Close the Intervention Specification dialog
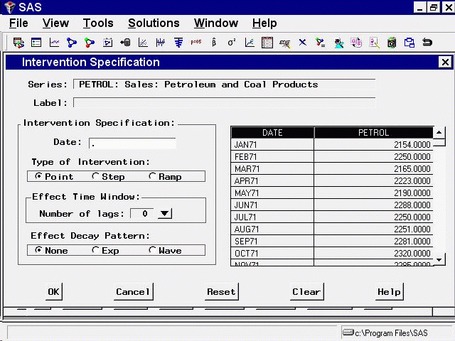Screen dimensions: 455x341 445,62
